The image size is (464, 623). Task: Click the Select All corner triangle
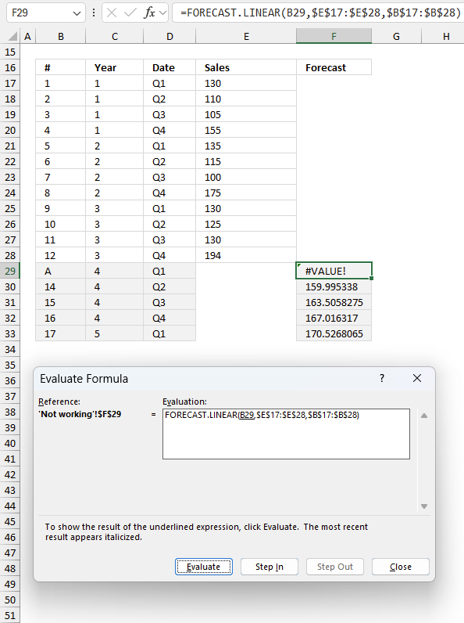coord(12,37)
